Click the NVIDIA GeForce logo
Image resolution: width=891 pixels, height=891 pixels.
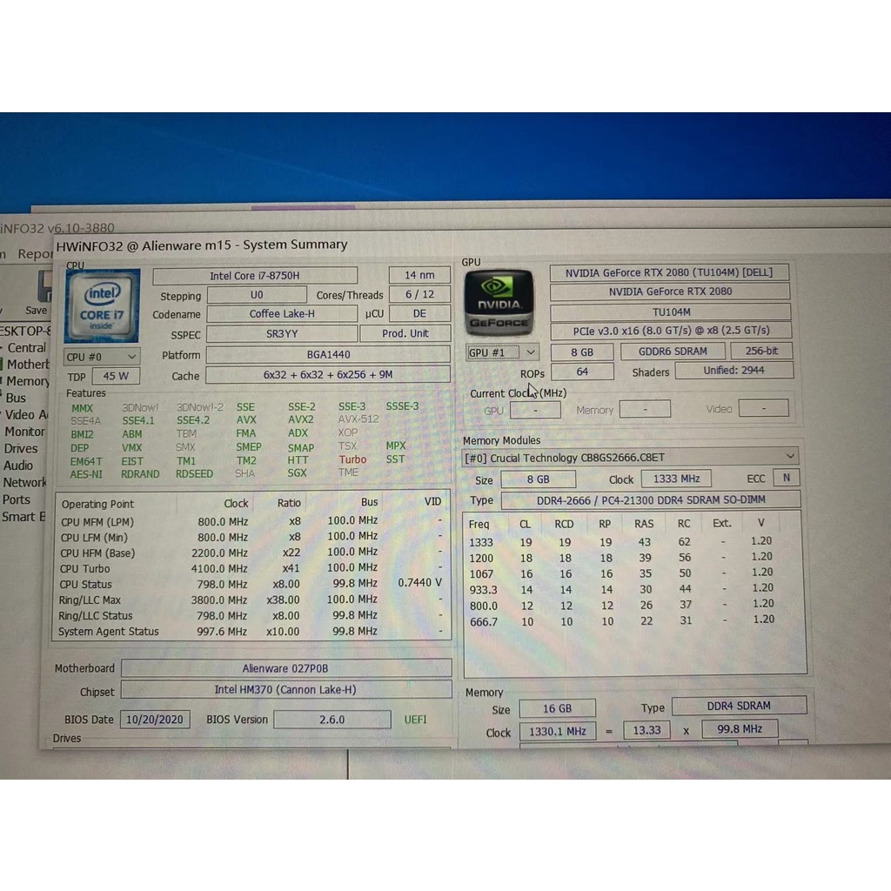click(x=499, y=303)
